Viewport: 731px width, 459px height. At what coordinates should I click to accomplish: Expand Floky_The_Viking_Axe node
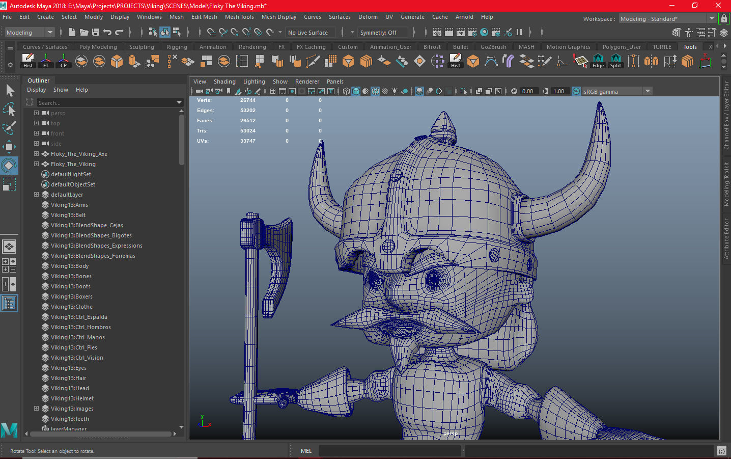point(36,154)
